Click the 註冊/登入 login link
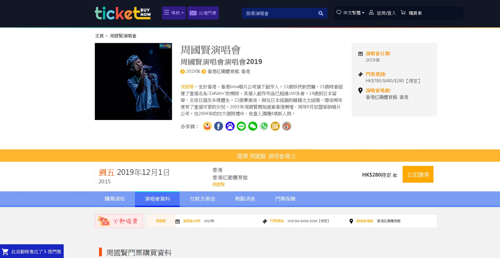The width and height of the screenshot is (500, 258). pyautogui.click(x=386, y=13)
